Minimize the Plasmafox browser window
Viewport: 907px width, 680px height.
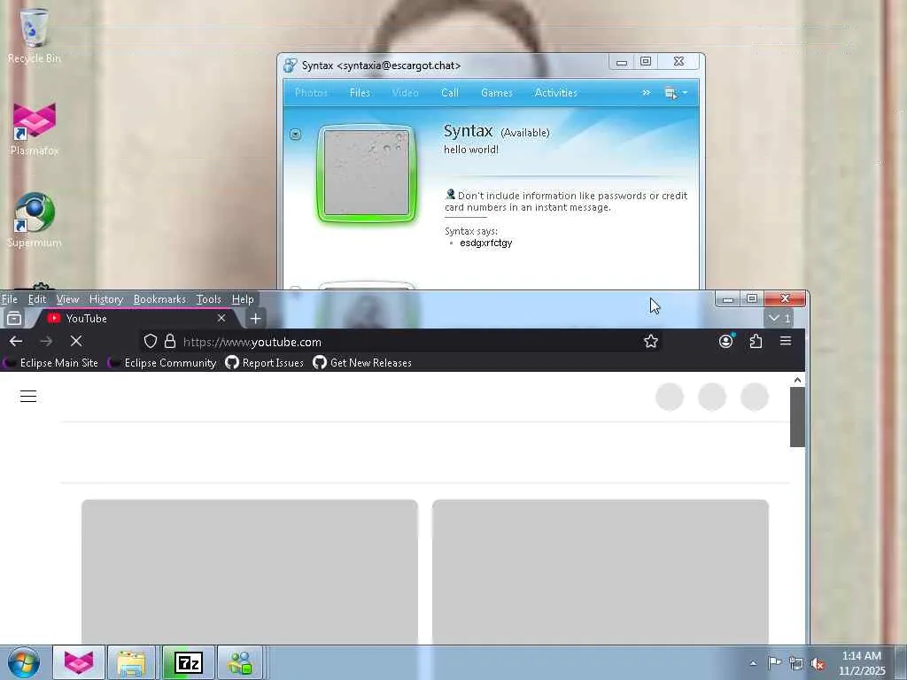point(728,298)
